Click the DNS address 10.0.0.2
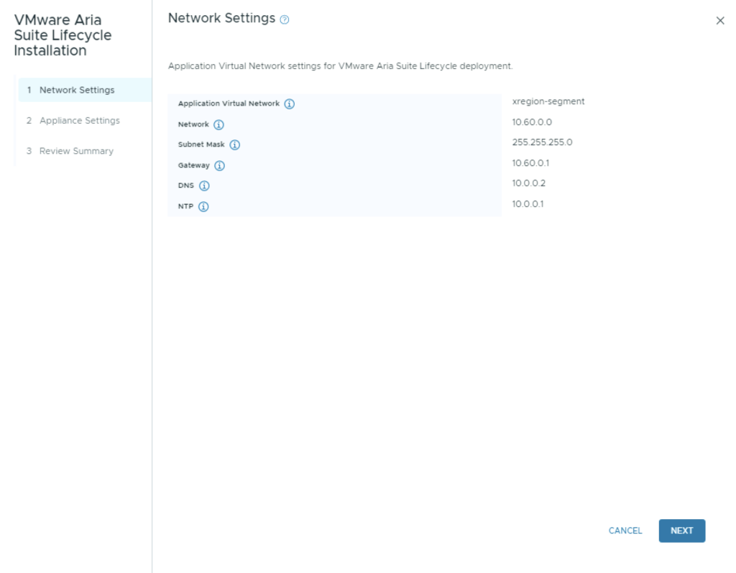 528,183
